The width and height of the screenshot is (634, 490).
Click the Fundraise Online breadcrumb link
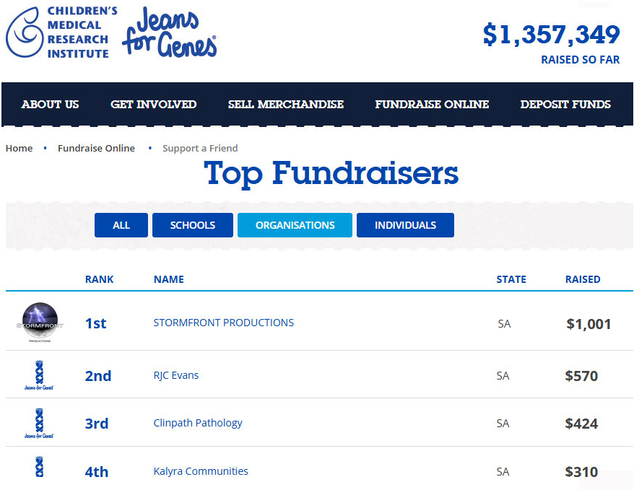[x=96, y=148]
